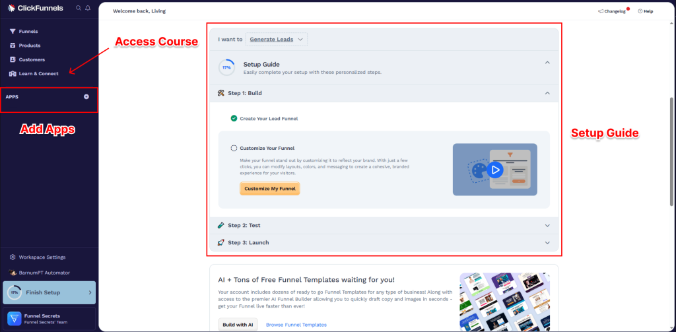Open the Changelog link
The image size is (676, 332).
coord(612,11)
